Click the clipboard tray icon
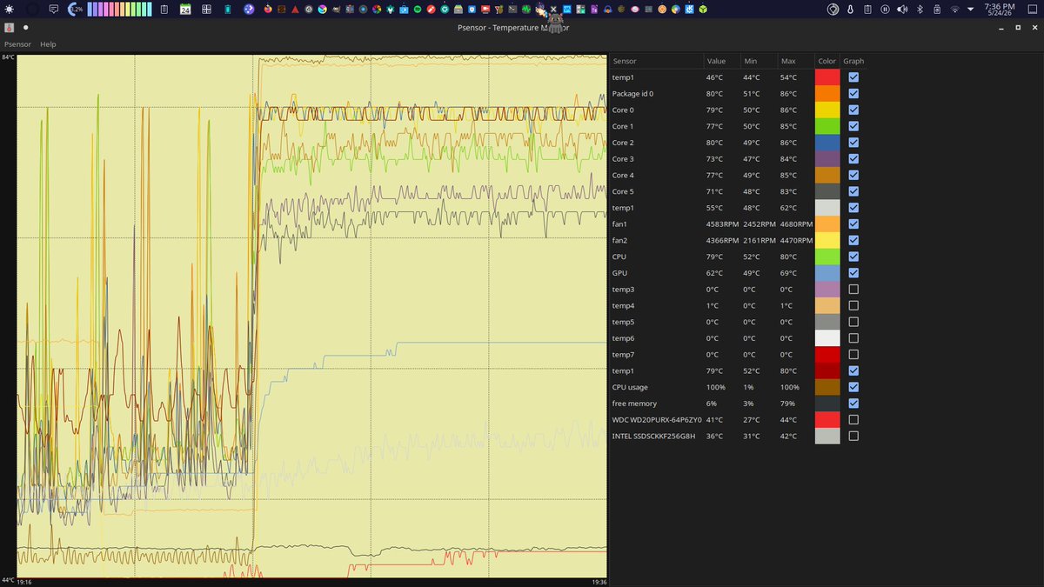 coord(867,9)
